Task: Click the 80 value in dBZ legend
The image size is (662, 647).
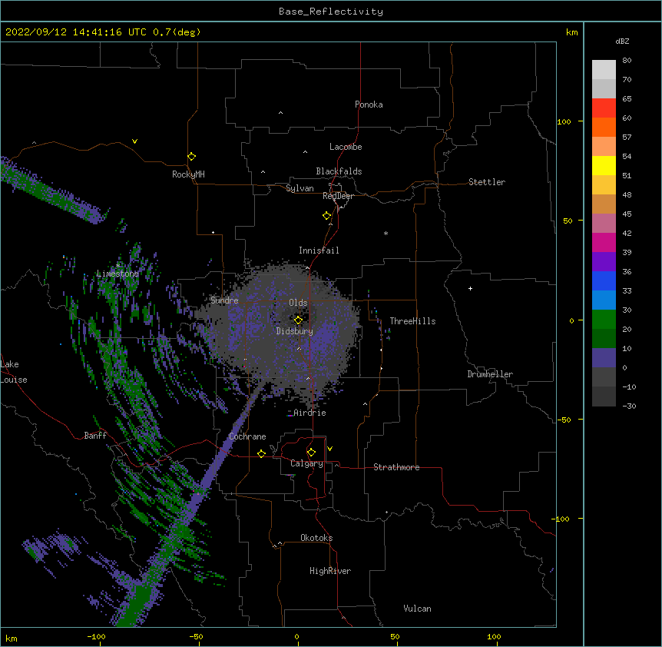Action: (x=627, y=61)
